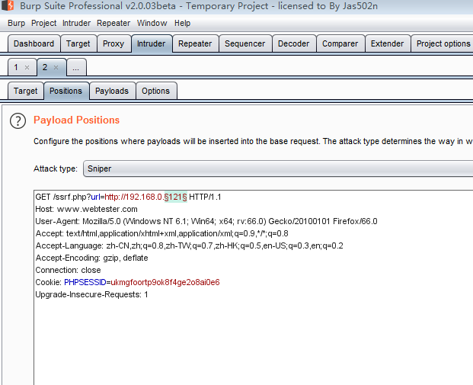Image resolution: width=473 pixels, height=385 pixels.
Task: Select the Intruder main tab
Action: click(x=151, y=43)
